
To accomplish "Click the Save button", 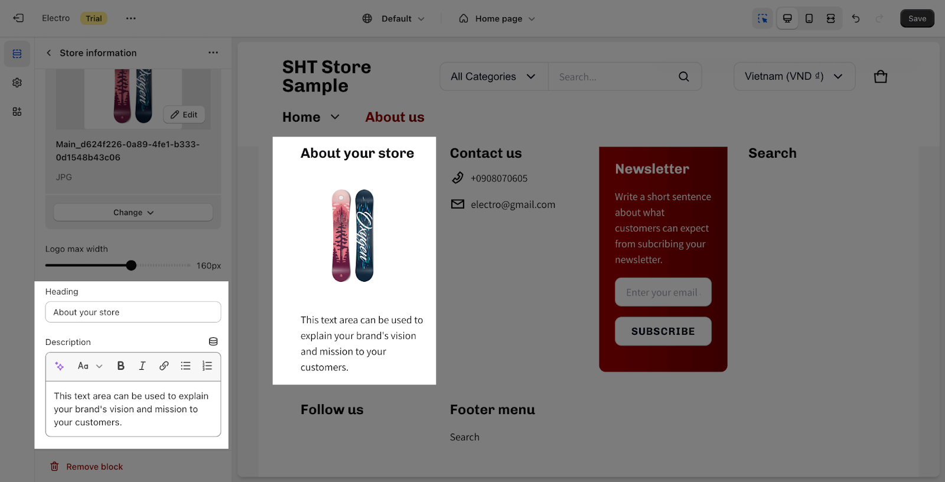I will (x=917, y=18).
